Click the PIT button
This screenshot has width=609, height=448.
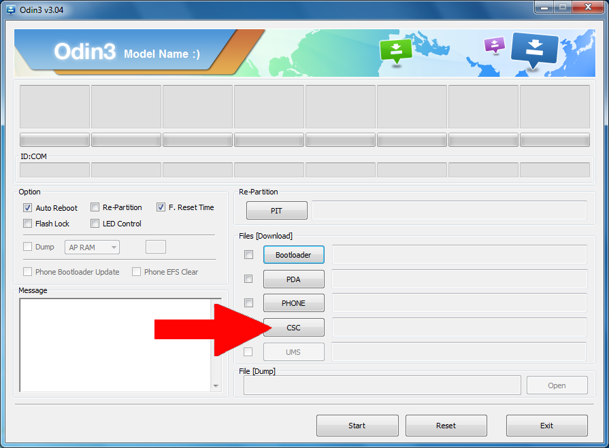click(276, 211)
